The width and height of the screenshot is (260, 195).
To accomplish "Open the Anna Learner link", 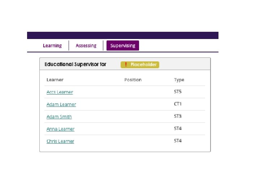I will 61,129.
